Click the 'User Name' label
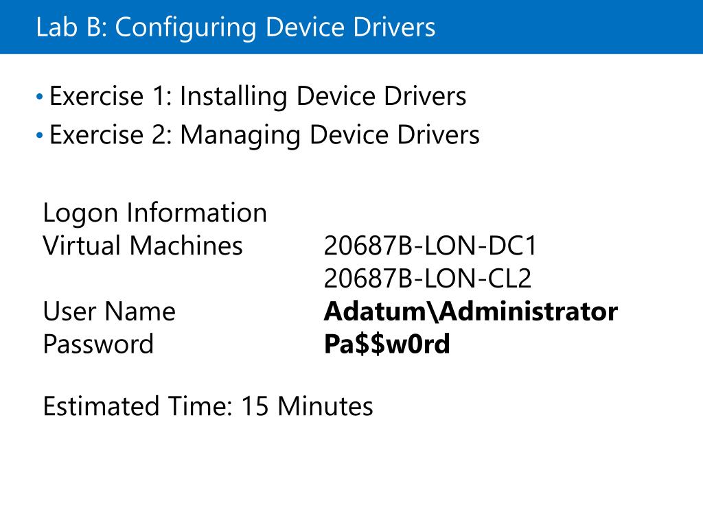Viewport: 703px width, 527px height. click(x=109, y=312)
